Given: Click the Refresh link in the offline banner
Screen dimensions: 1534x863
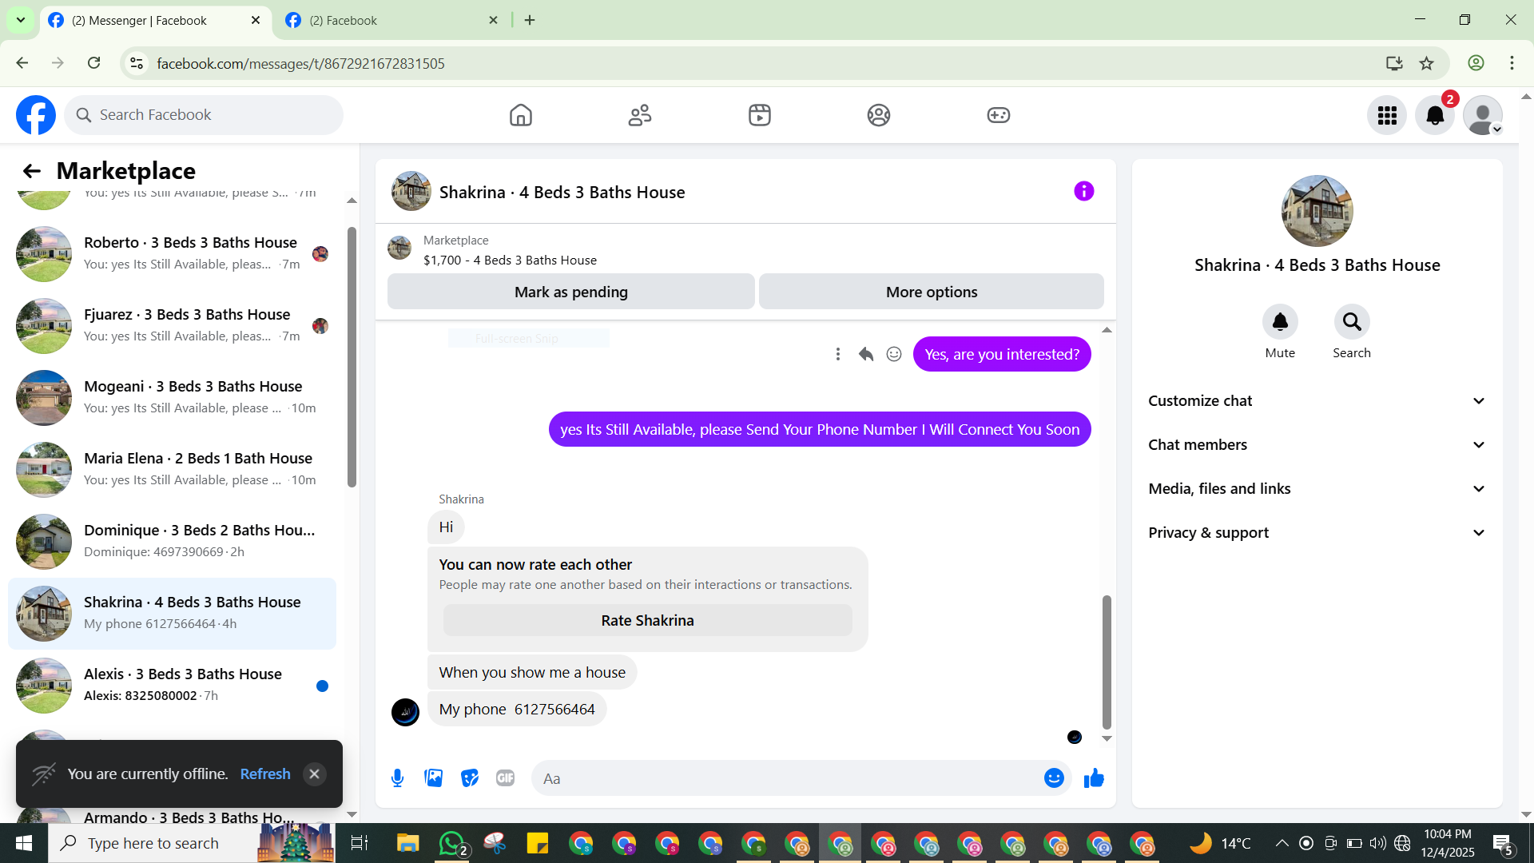Looking at the screenshot, I should point(265,774).
